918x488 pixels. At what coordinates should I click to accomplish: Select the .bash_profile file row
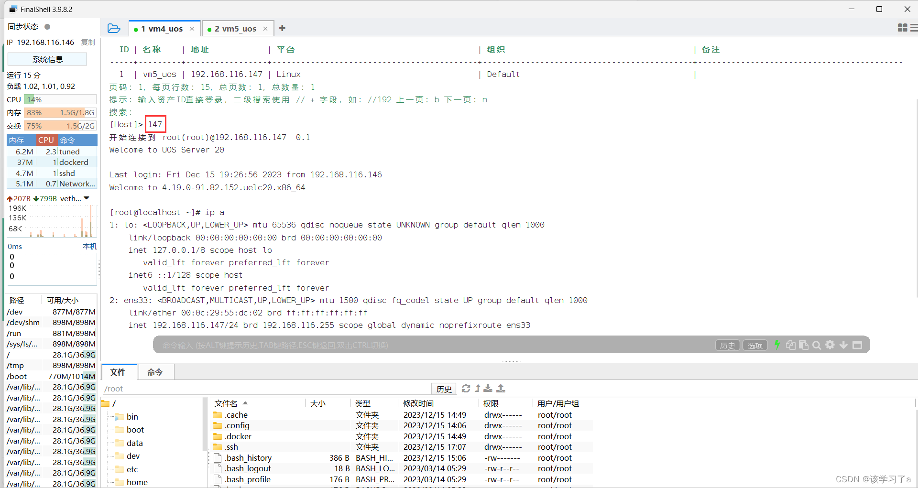(402, 479)
